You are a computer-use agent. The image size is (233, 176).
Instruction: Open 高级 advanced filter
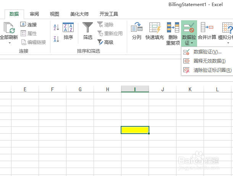coord(105,42)
